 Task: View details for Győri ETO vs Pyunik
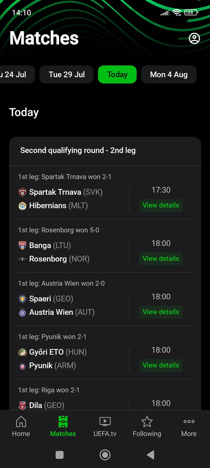pos(161,365)
